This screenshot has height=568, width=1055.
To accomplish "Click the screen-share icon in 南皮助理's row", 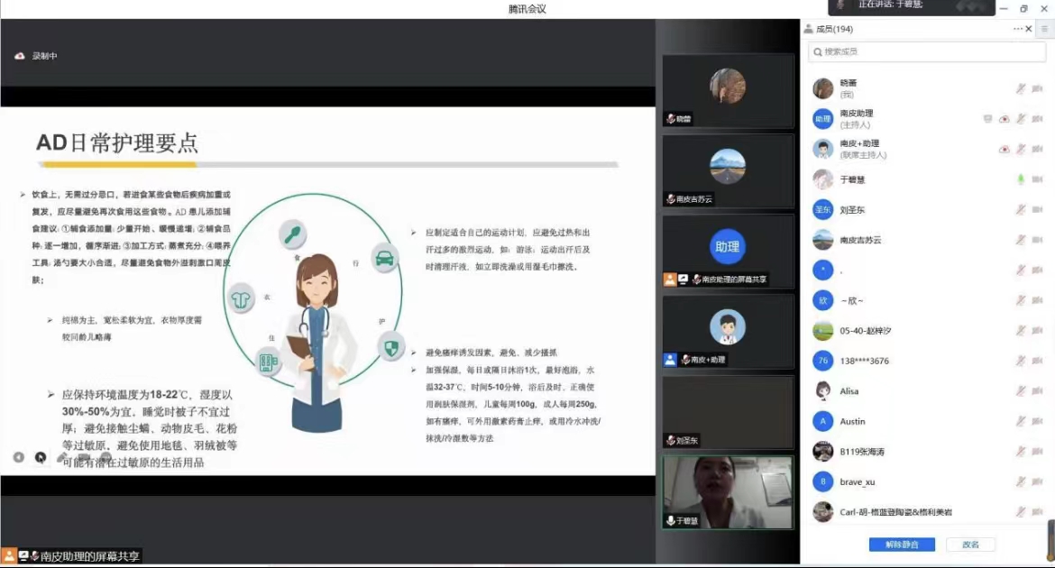I will 987,119.
